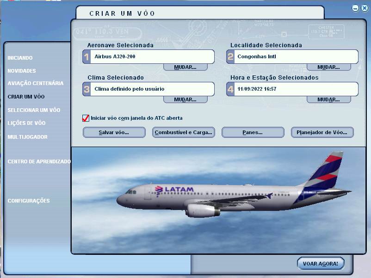Click the step 2 location number icon
371x278 pixels.
click(x=230, y=57)
